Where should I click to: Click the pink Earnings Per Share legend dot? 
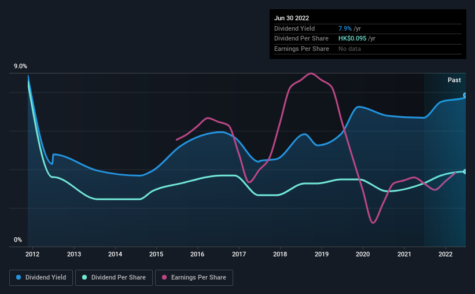[x=164, y=277]
